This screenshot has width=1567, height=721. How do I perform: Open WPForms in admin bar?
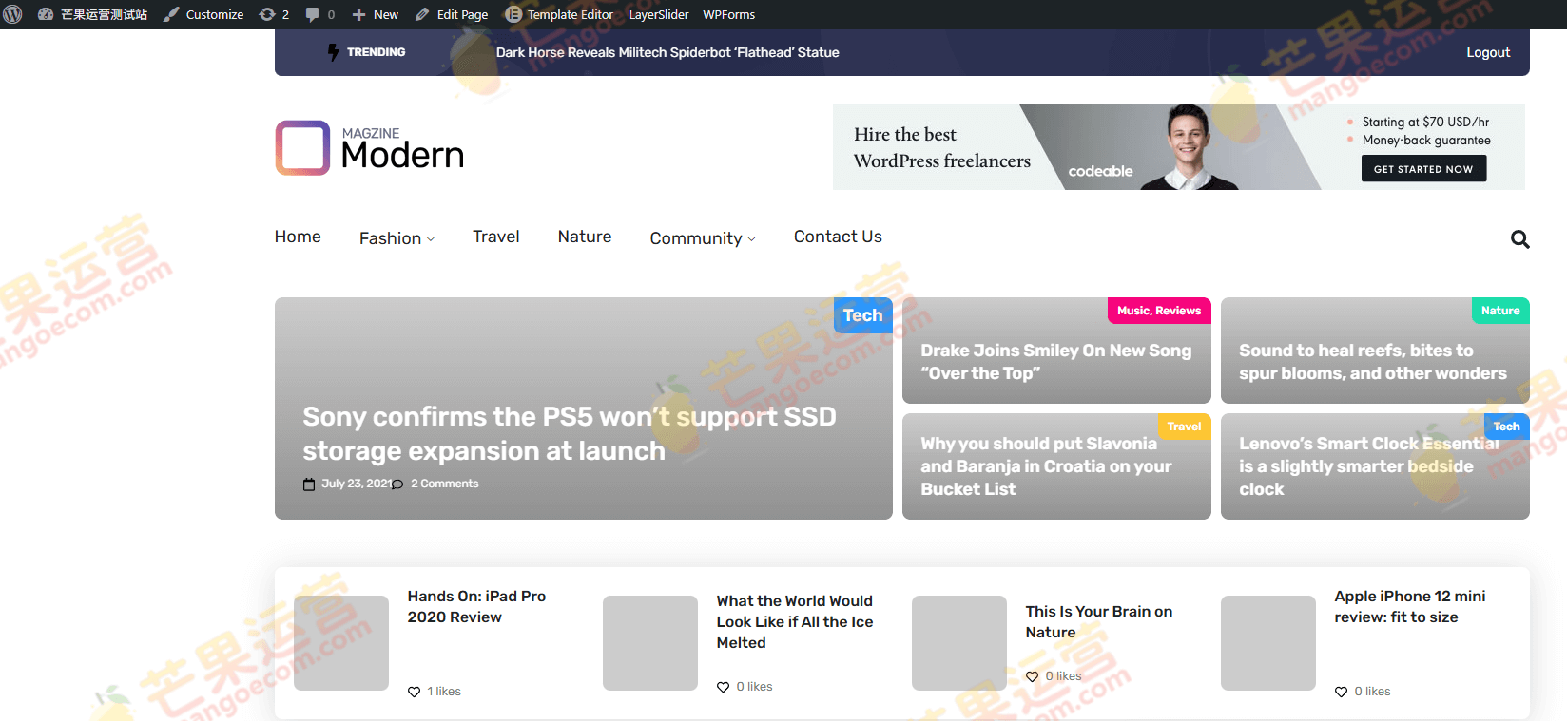pyautogui.click(x=729, y=14)
